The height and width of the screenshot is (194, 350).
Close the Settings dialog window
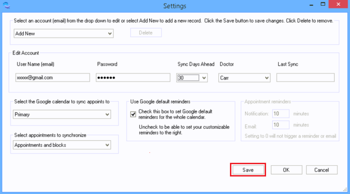tap(338, 4)
